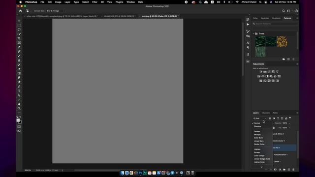The height and width of the screenshot is (177, 315).
Task: Create a new pattern group folder
Action: (283, 59)
